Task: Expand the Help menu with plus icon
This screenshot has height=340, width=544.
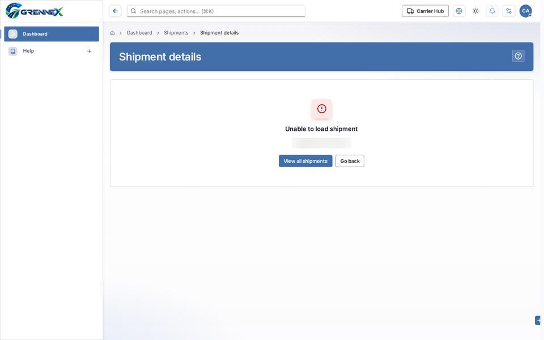Action: [x=89, y=52]
